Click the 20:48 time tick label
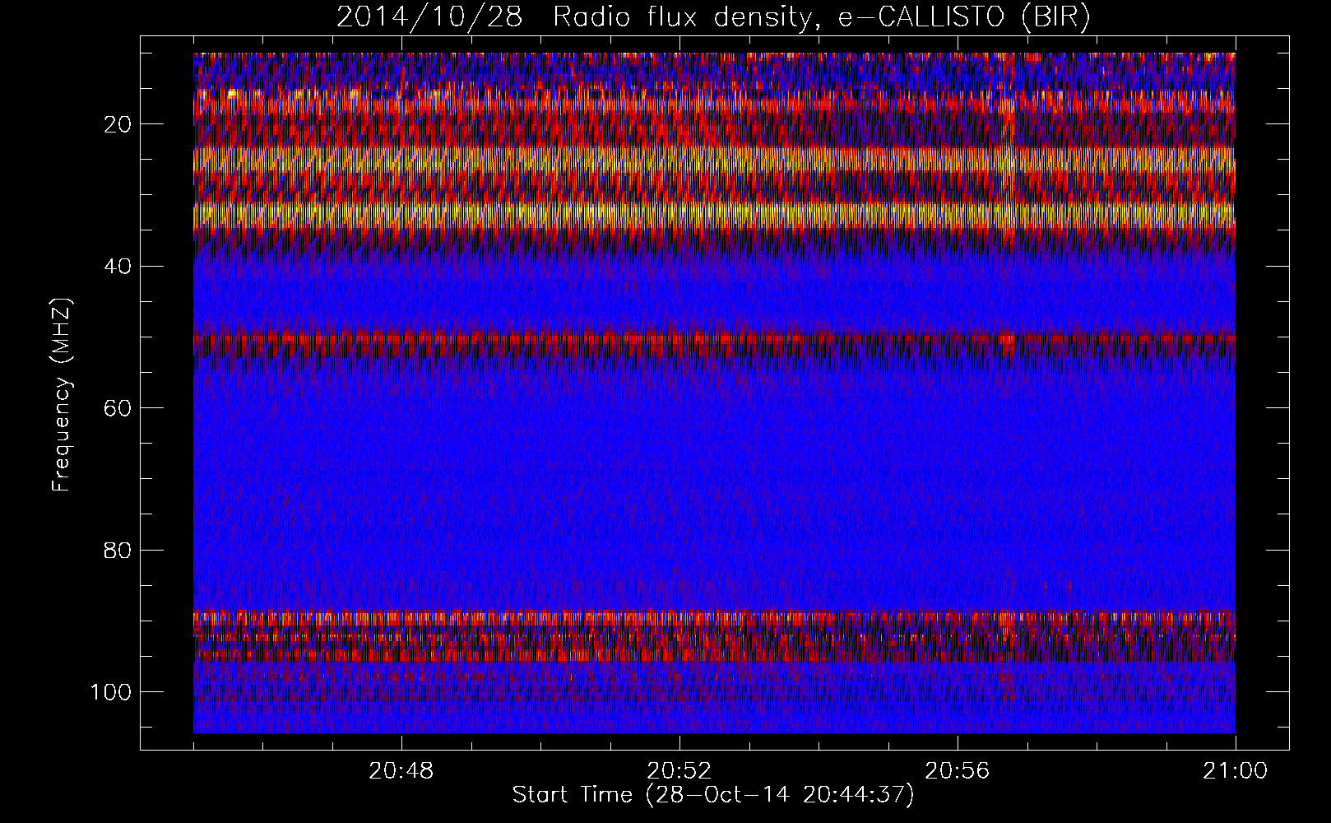Viewport: 1331px width, 823px height. pyautogui.click(x=401, y=771)
